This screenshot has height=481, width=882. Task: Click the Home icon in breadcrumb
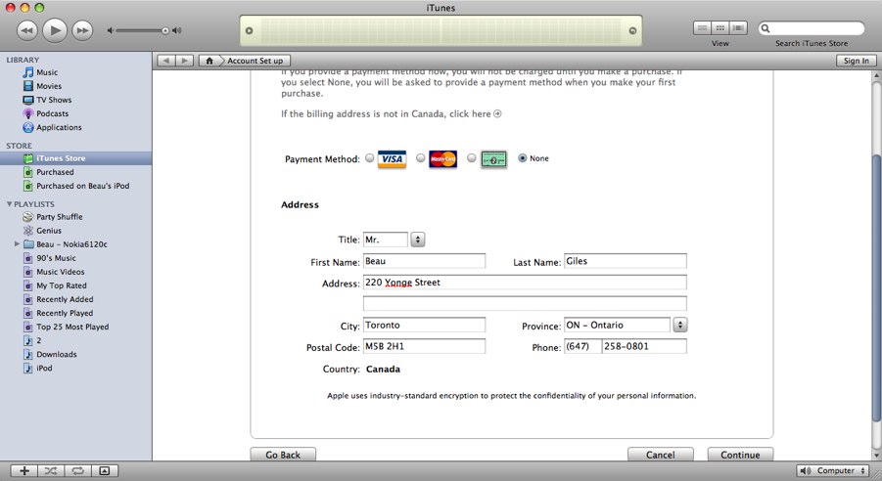(x=209, y=61)
